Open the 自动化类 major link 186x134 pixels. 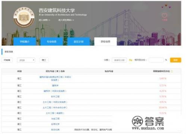[x=55, y=130]
